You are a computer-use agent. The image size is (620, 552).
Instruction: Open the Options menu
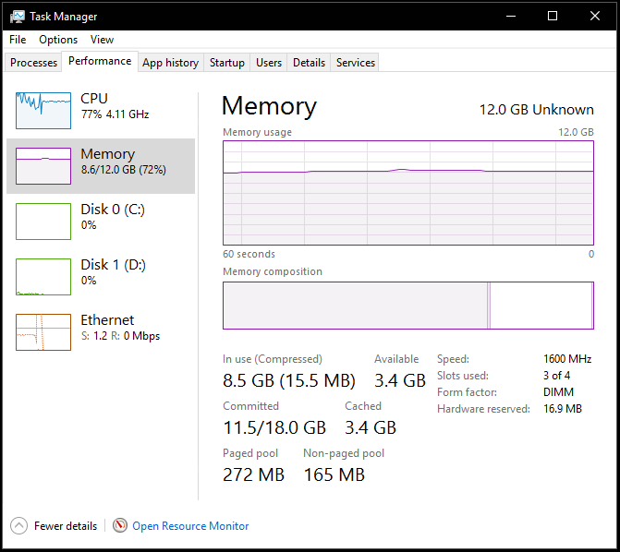(58, 40)
